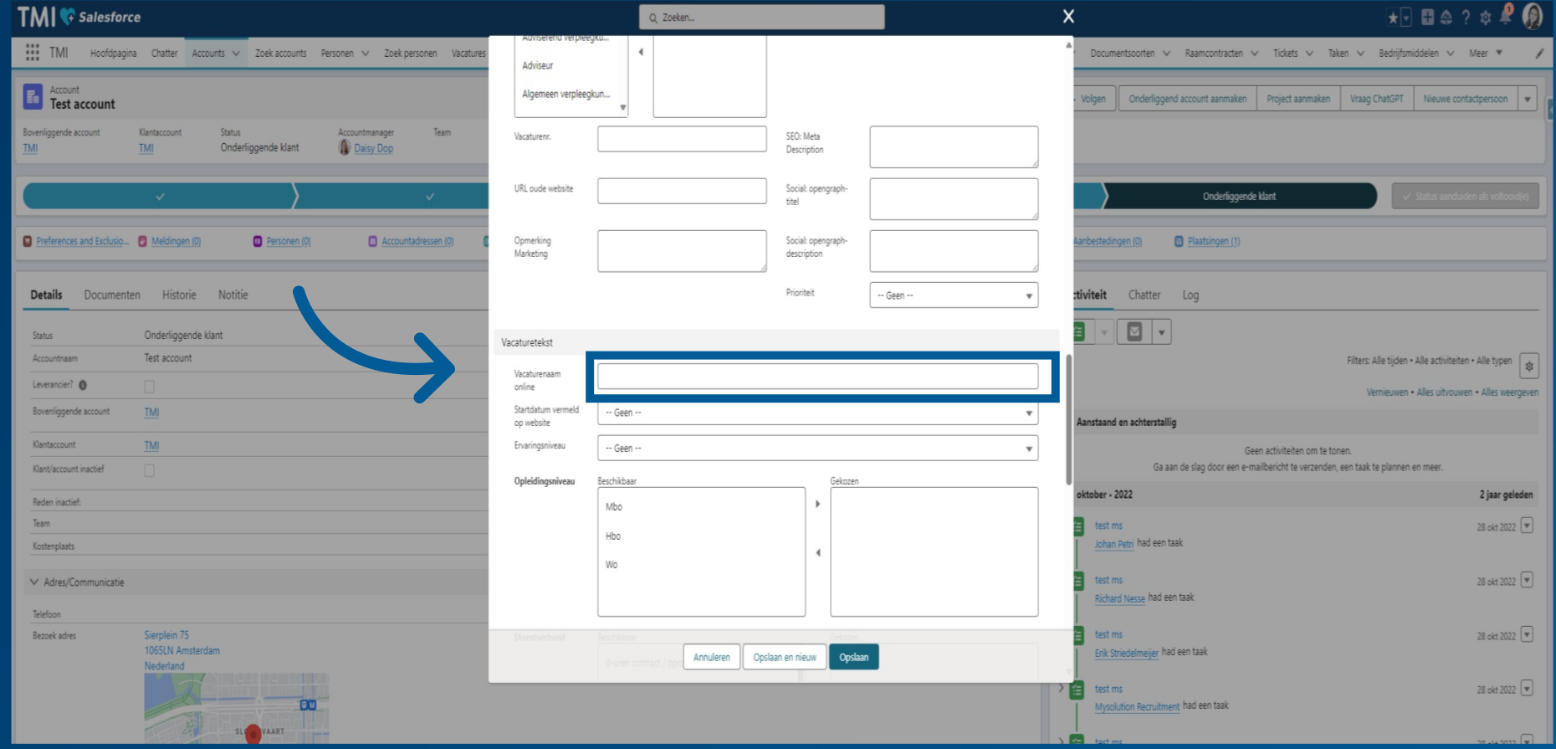Click the Test account record icon
Screen dimensions: 1556x749
33,96
